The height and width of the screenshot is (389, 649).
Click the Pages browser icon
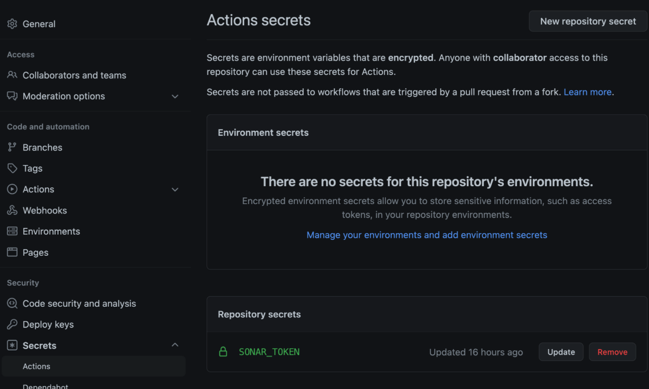pyautogui.click(x=12, y=252)
